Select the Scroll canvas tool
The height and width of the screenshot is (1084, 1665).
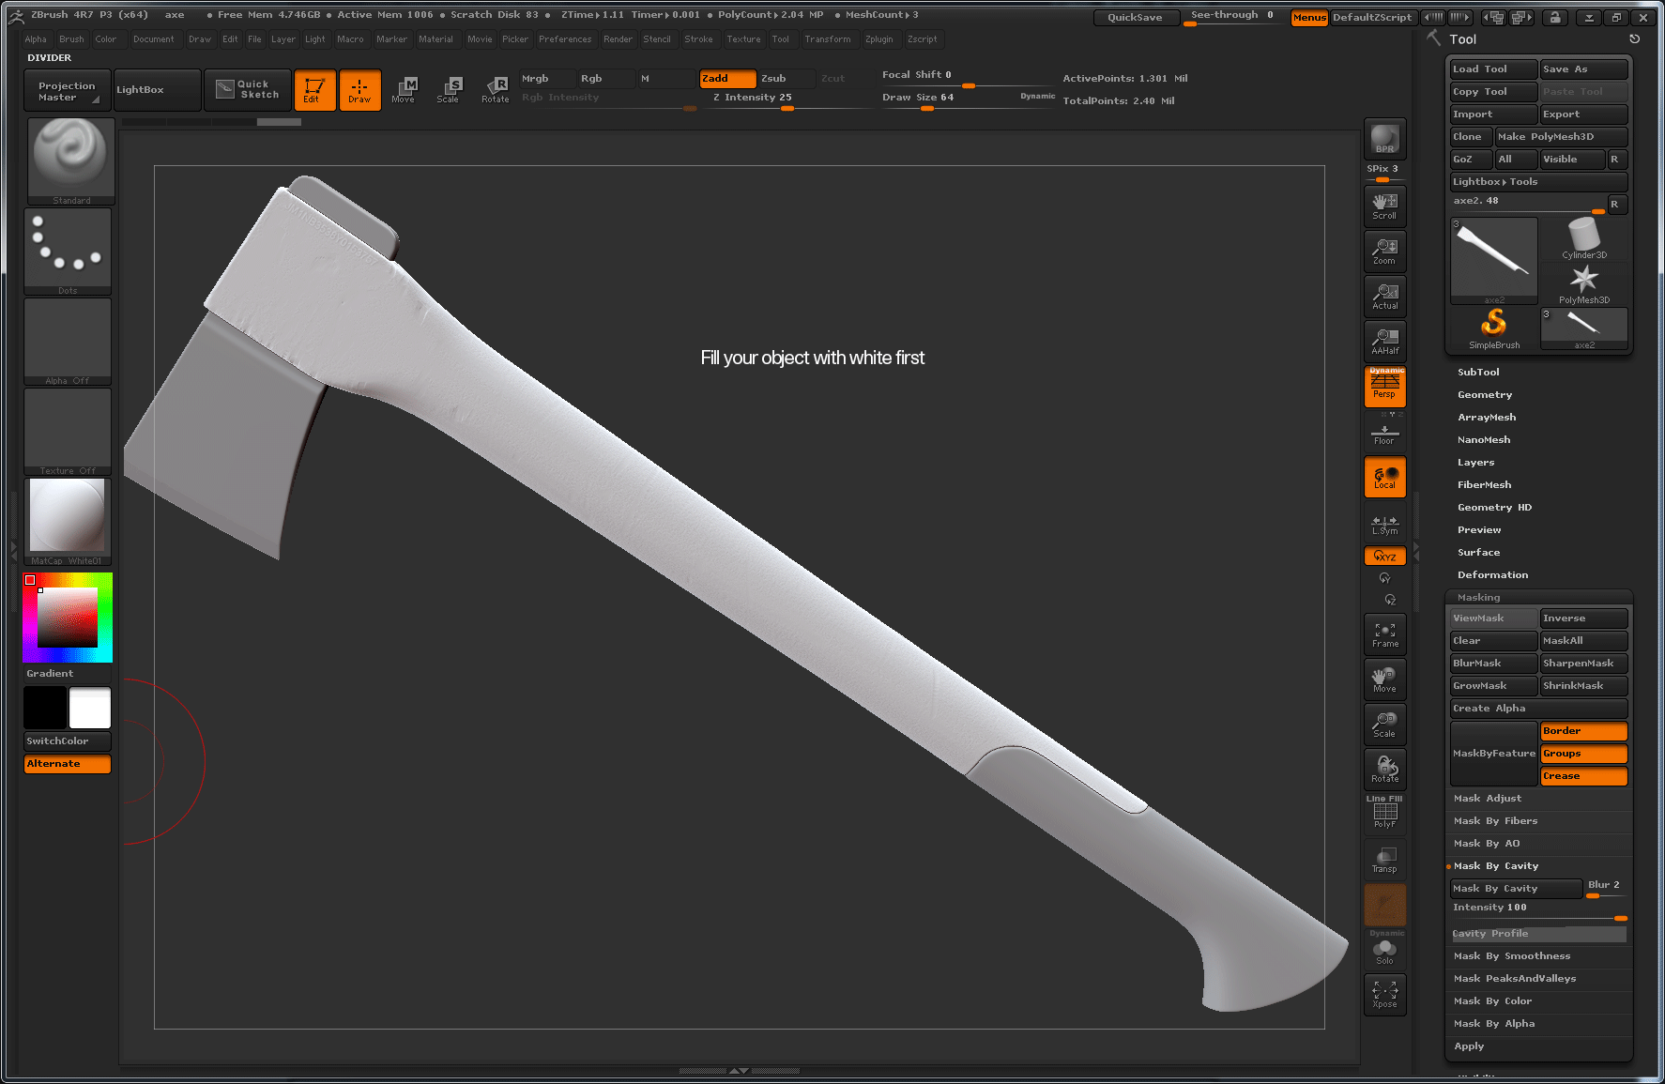point(1384,206)
